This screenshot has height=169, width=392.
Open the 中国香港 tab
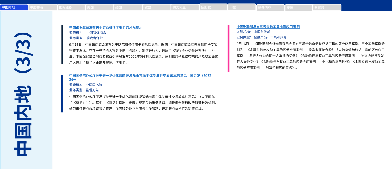43,7
